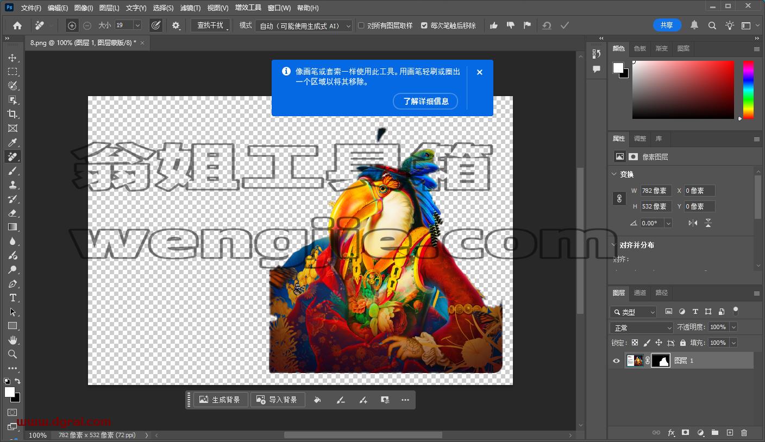The image size is (765, 442).
Task: Toggle the layer filter on/off switch
Action: tap(736, 311)
